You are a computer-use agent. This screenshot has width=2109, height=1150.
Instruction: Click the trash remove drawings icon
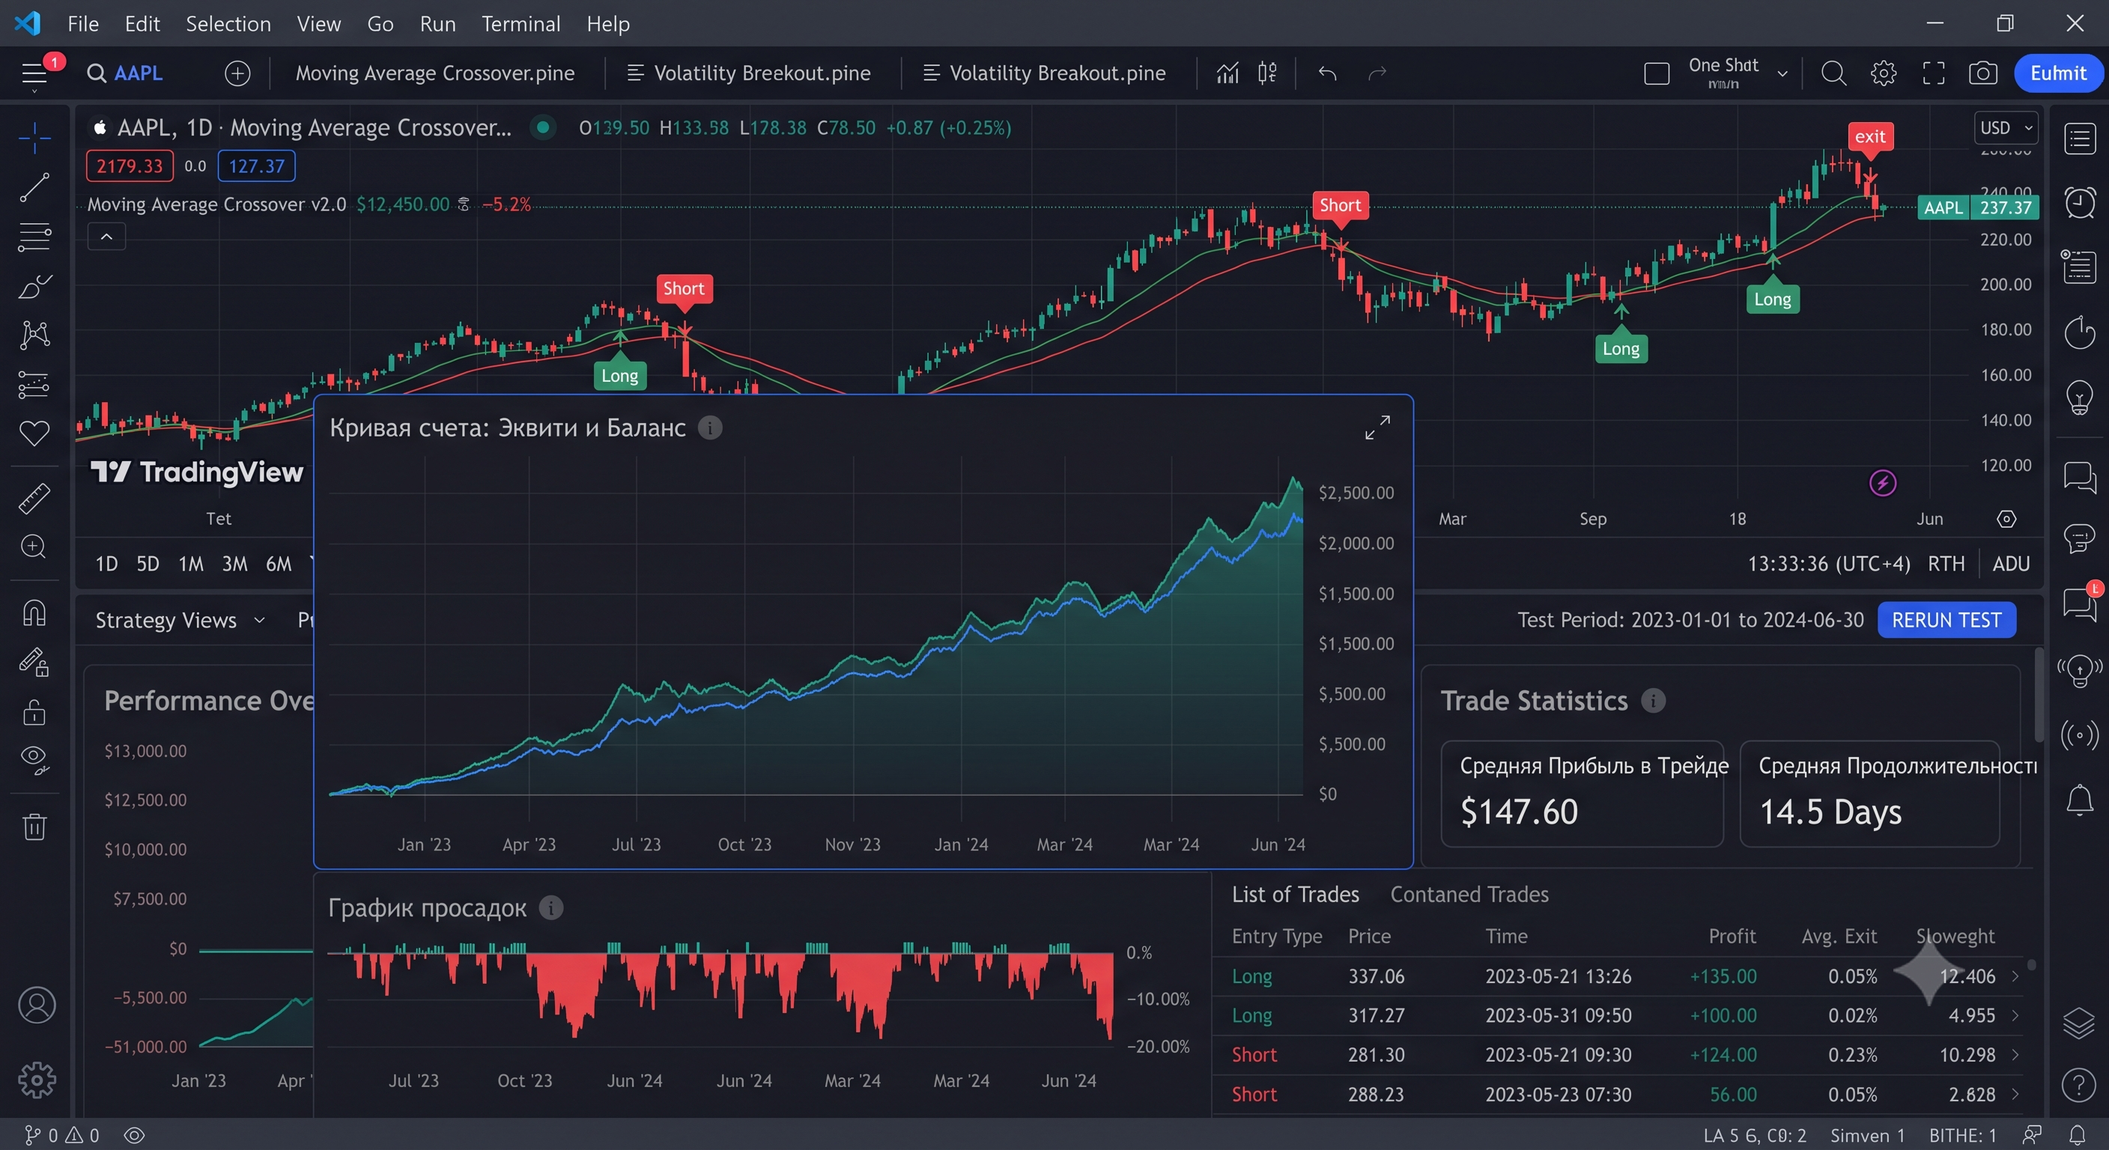[34, 826]
